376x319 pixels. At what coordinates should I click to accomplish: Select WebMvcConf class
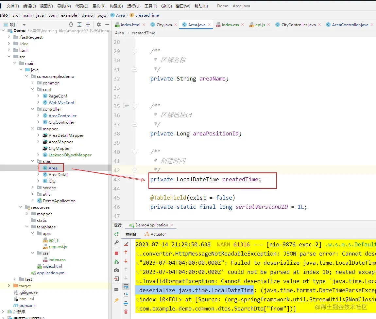(61, 102)
